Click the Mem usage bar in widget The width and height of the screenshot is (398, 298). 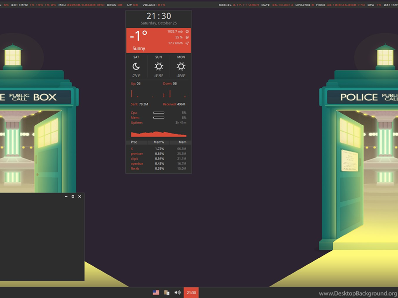(x=159, y=118)
